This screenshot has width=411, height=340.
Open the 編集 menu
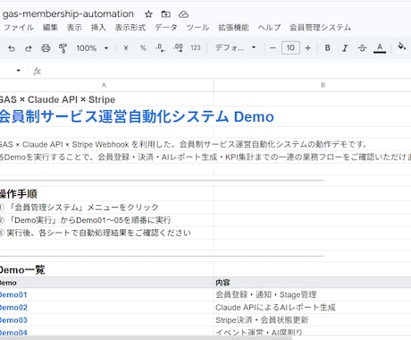coord(50,28)
